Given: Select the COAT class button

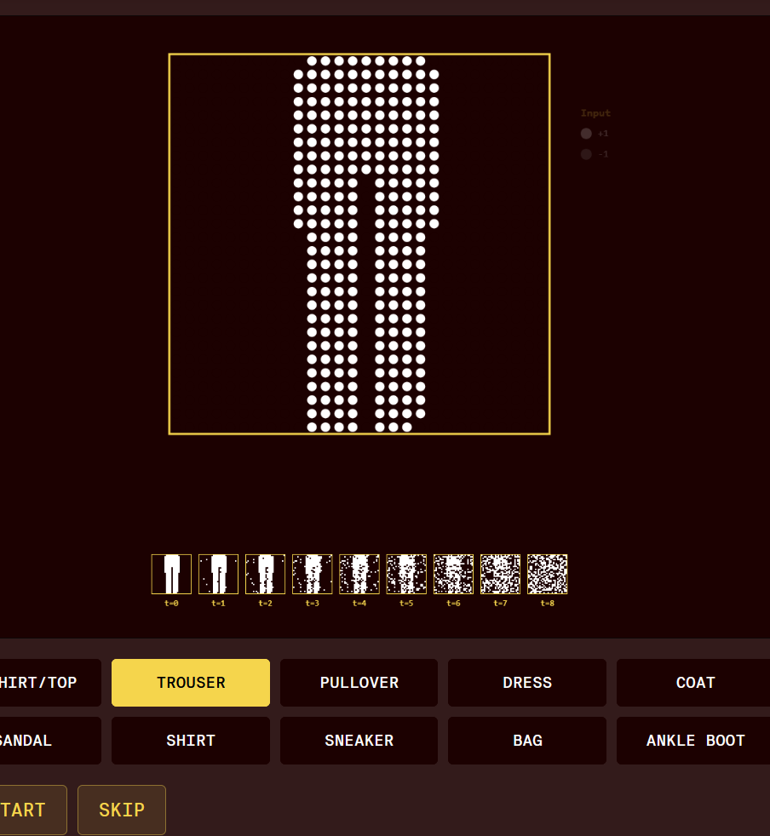Looking at the screenshot, I should (x=693, y=683).
